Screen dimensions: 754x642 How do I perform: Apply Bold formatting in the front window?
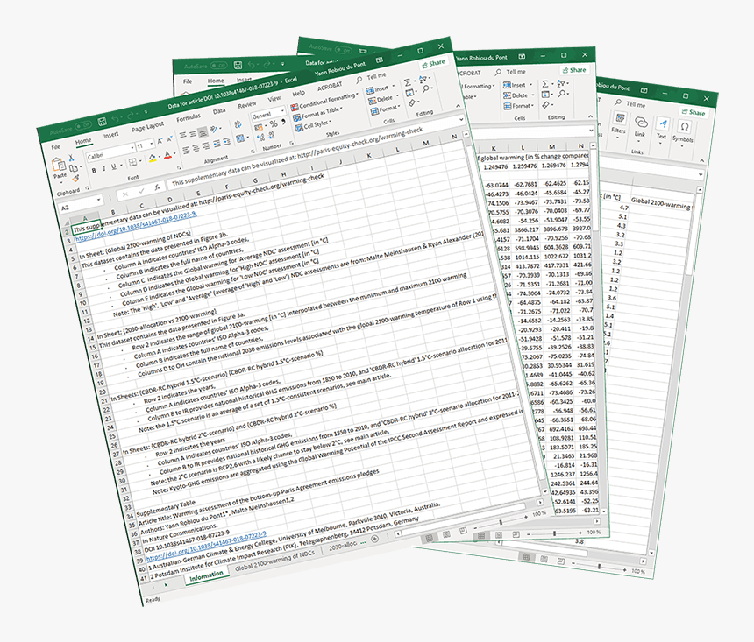tap(94, 170)
